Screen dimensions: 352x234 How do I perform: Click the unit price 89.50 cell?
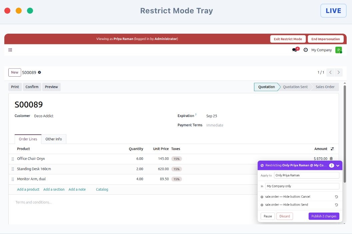pyautogui.click(x=164, y=179)
